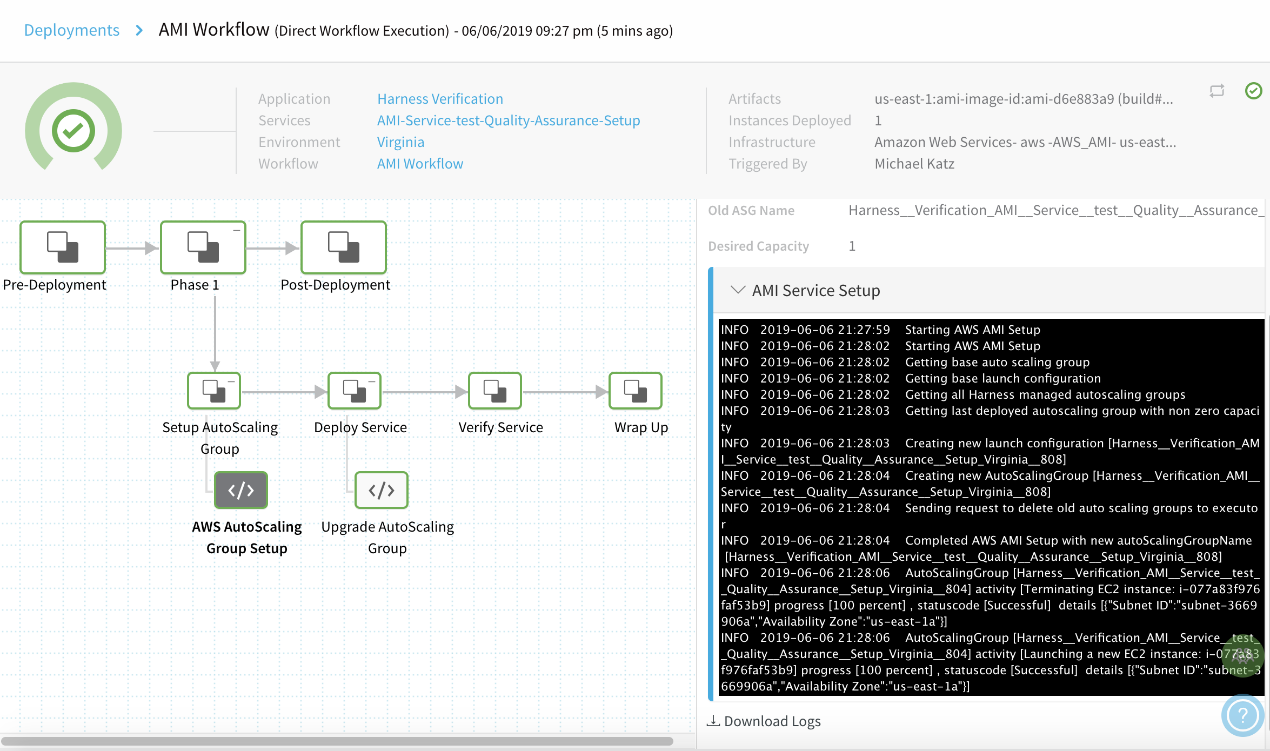Click the Infrastructure value Amazon Web Services
Image resolution: width=1270 pixels, height=751 pixels.
pyautogui.click(x=1025, y=142)
